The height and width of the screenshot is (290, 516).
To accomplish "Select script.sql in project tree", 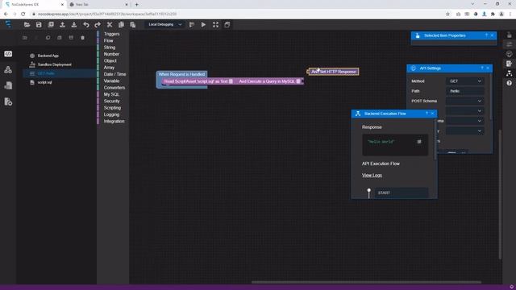I will pyautogui.click(x=44, y=82).
